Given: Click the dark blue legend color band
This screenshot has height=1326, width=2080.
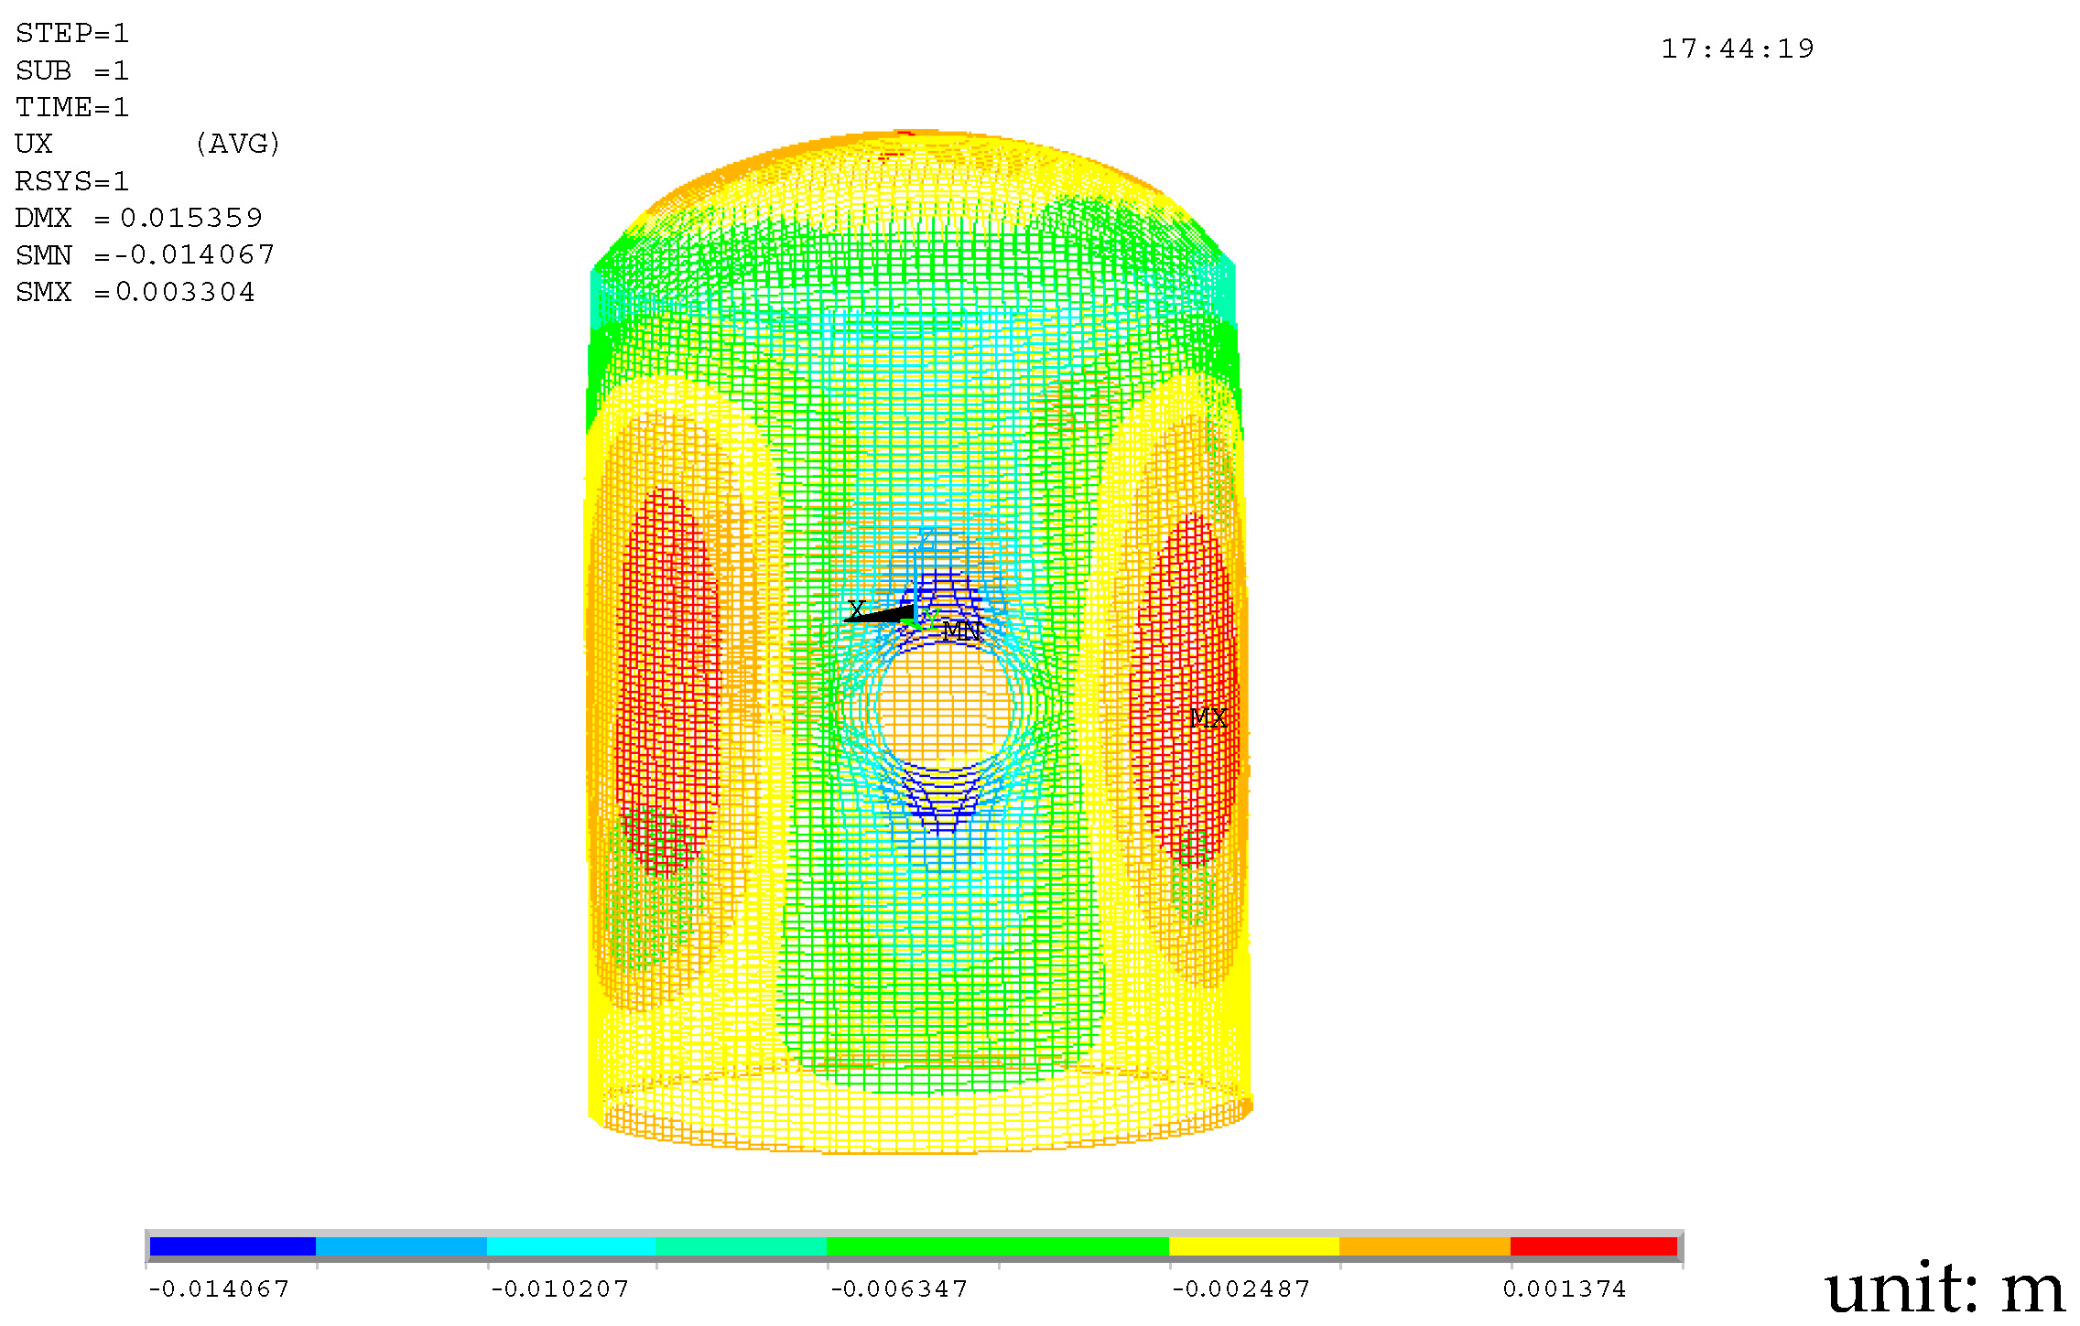Looking at the screenshot, I should [x=233, y=1246].
